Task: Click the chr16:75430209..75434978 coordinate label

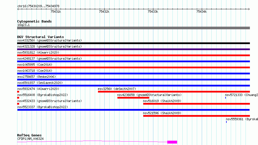Action: pos(38,6)
